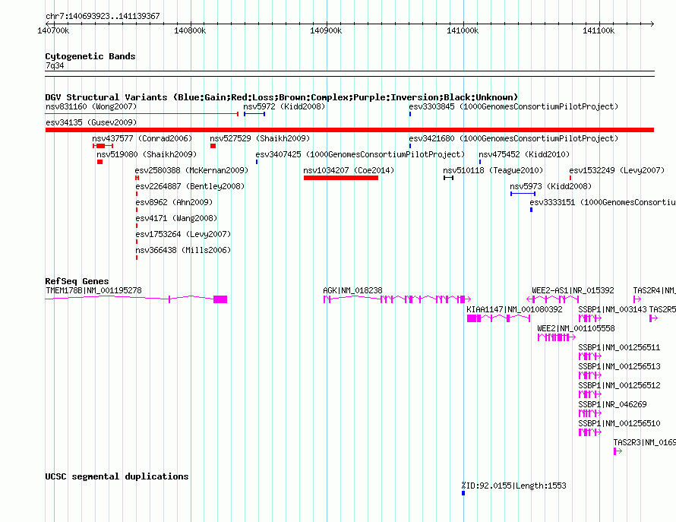Click the SSBP1|NM_001256510 gene label

point(619,424)
